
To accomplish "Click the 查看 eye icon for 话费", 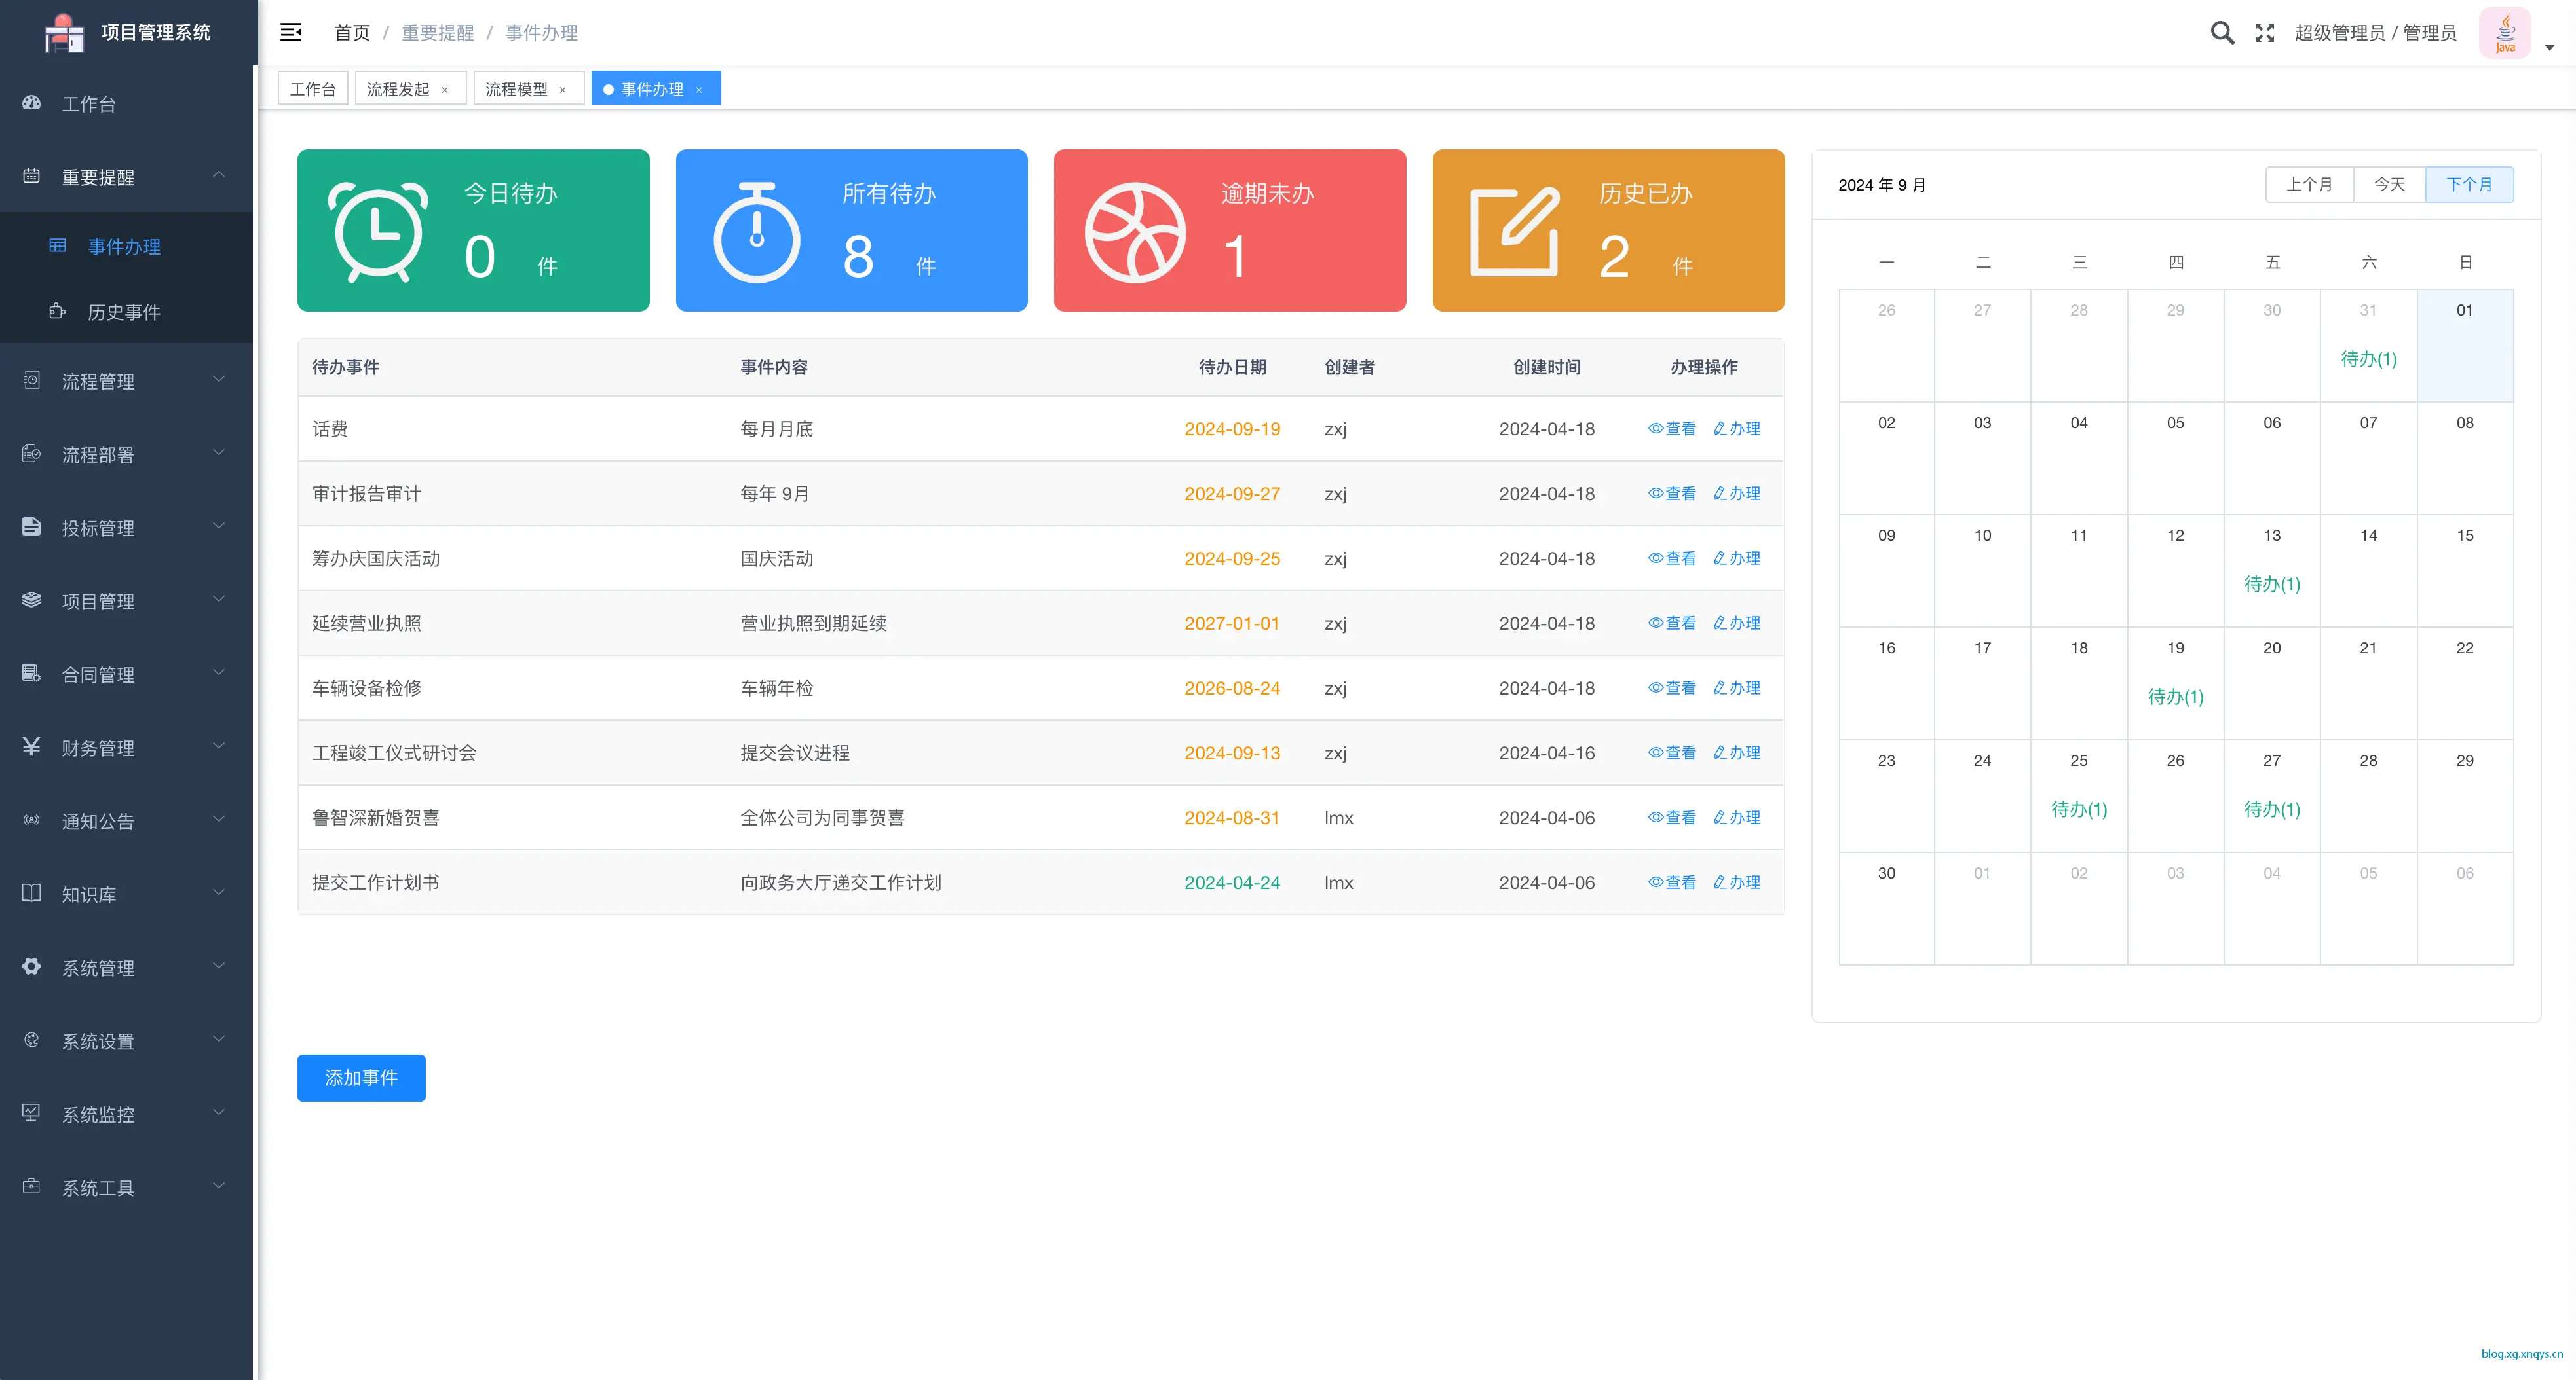I will click(1656, 429).
